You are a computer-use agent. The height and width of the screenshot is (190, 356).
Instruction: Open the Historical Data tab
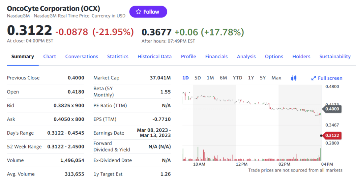155,56
